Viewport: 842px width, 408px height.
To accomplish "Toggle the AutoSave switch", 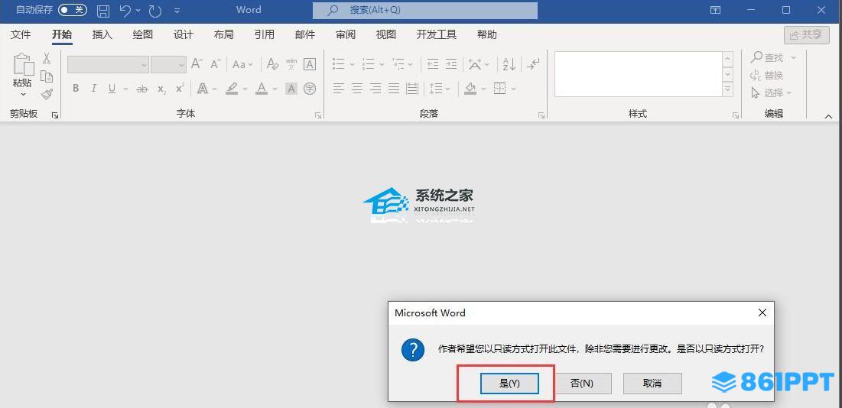I will coord(73,10).
